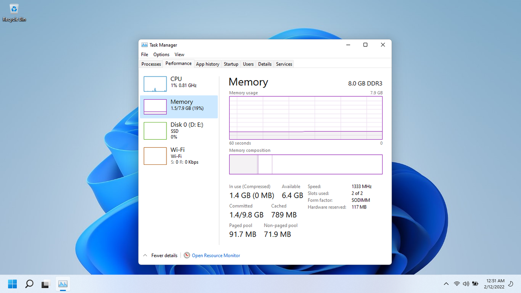Image resolution: width=521 pixels, height=293 pixels.
Task: Click the '789 MB' cached value
Action: pos(284,215)
